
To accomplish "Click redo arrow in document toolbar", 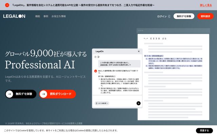I will 147,38.
